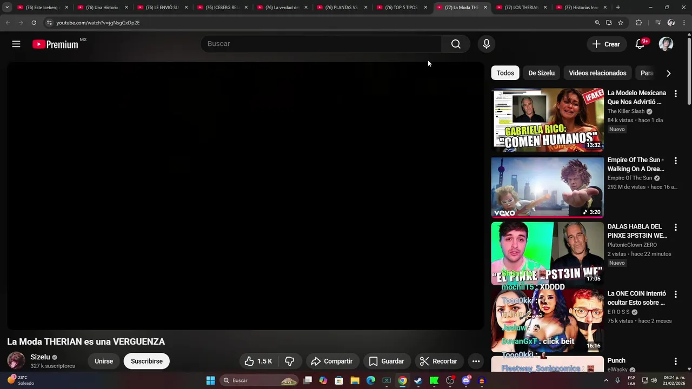The width and height of the screenshot is (692, 389).
Task: Clip the video with Recortar
Action: click(x=438, y=361)
